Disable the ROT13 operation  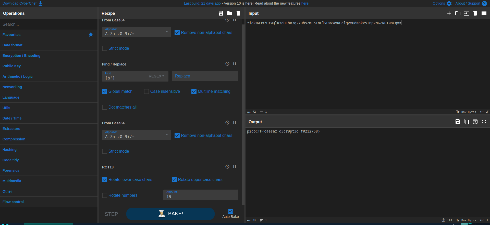click(227, 167)
